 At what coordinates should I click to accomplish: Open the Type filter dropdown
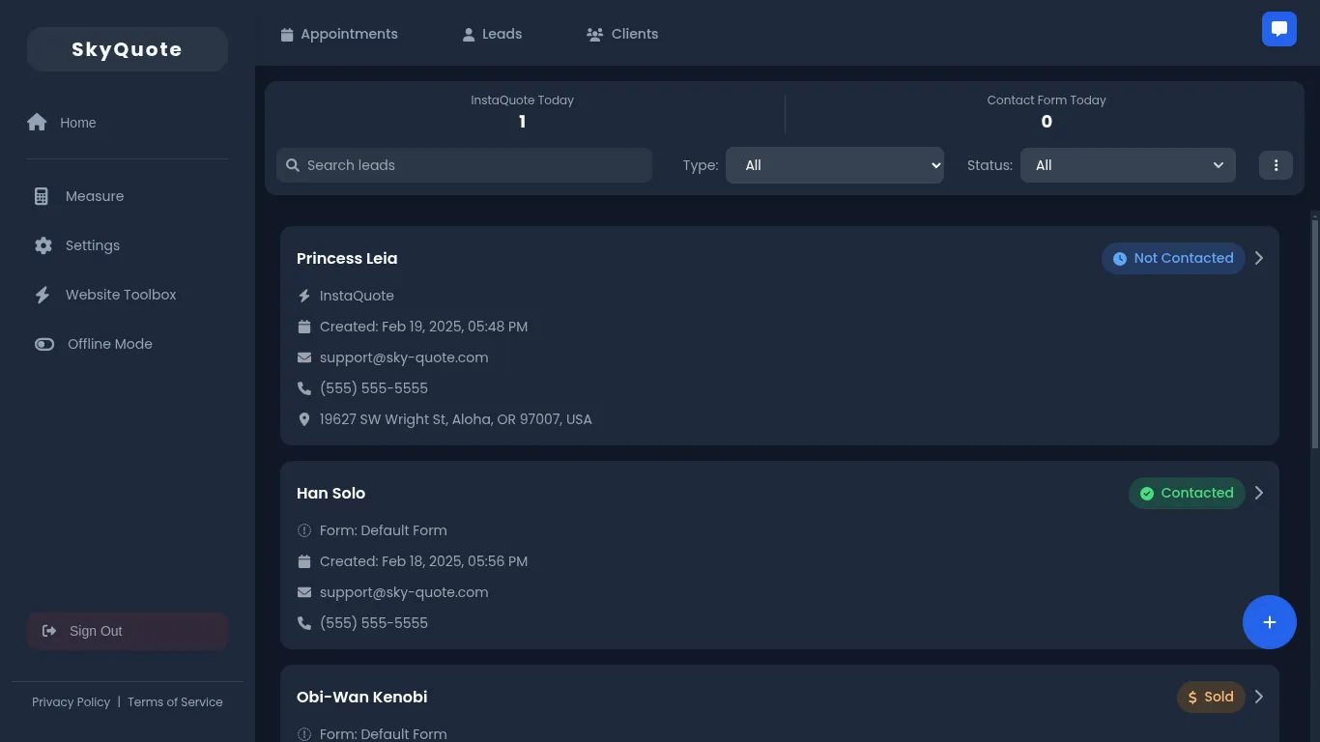click(835, 165)
